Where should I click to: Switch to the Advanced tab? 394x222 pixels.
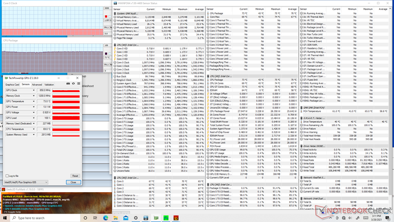point(37,85)
